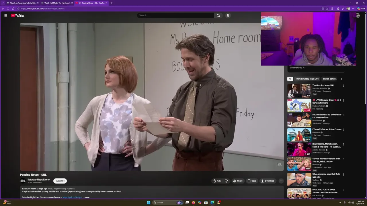The image size is (367, 206).
Task: Open the Saturday Night Live channel avatar
Action: (x=23, y=181)
